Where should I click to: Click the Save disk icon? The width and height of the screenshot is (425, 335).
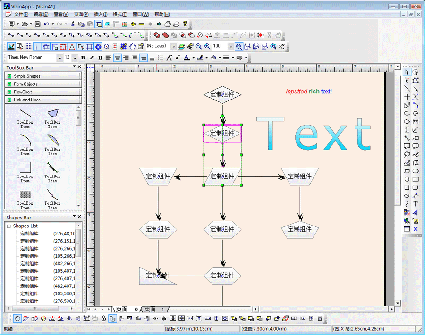(37, 24)
